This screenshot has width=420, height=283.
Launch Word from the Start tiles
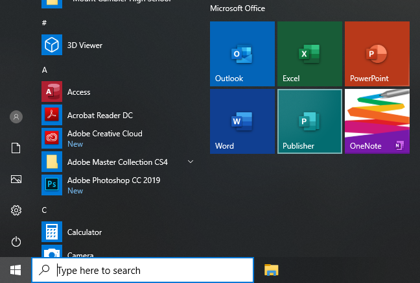242,121
